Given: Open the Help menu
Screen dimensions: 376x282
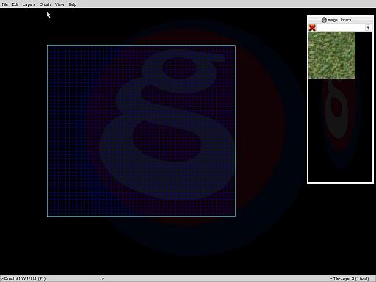Looking at the screenshot, I should (x=73, y=4).
